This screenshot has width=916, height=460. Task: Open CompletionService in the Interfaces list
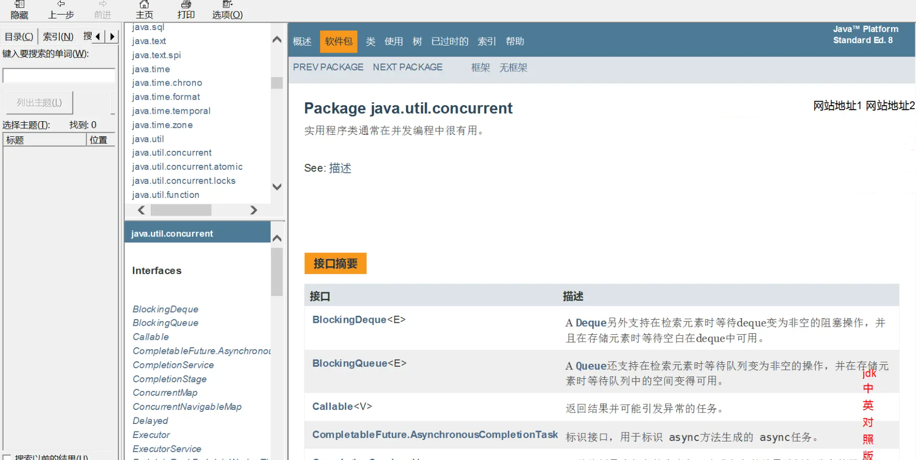pos(173,365)
